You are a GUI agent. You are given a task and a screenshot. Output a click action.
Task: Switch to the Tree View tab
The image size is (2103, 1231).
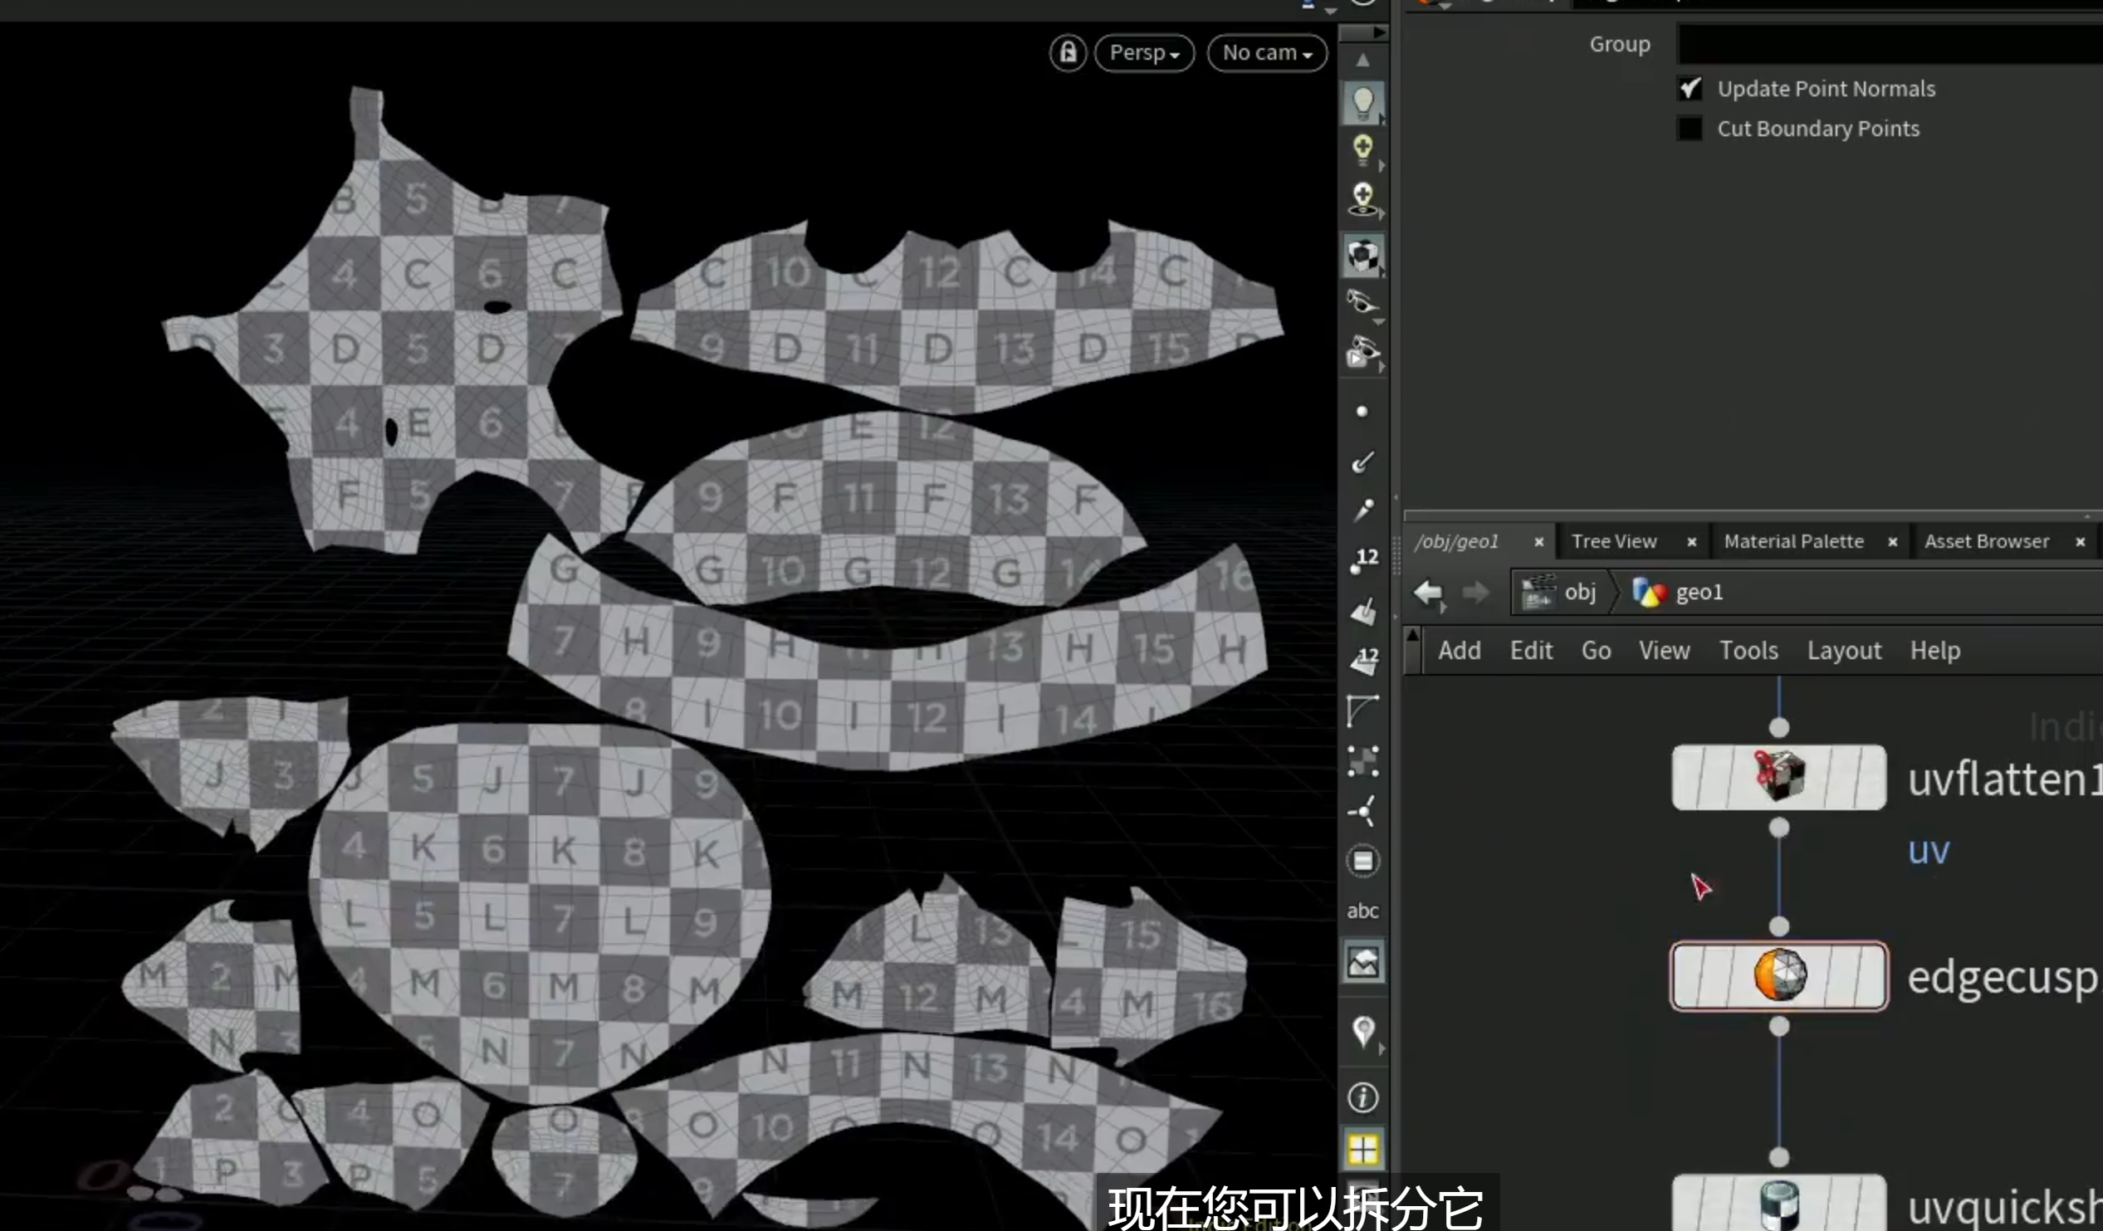click(x=1614, y=542)
